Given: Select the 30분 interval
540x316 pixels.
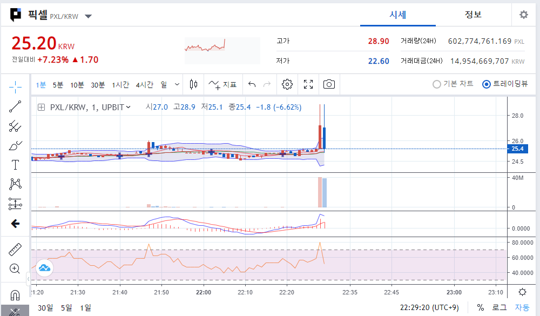Looking at the screenshot, I should (x=98, y=84).
